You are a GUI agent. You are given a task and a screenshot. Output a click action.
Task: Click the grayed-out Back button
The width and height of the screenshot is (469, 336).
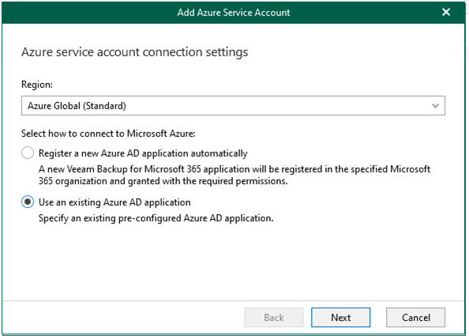tap(274, 318)
